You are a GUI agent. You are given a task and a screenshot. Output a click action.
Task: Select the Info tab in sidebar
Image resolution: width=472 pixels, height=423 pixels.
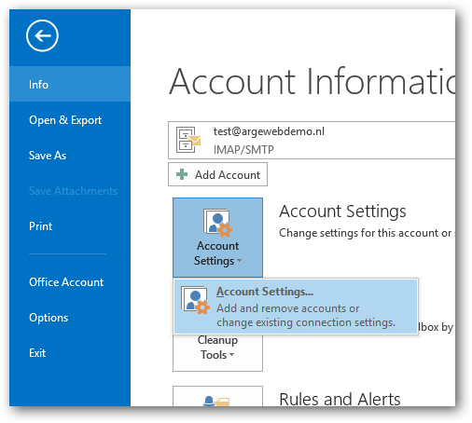70,84
